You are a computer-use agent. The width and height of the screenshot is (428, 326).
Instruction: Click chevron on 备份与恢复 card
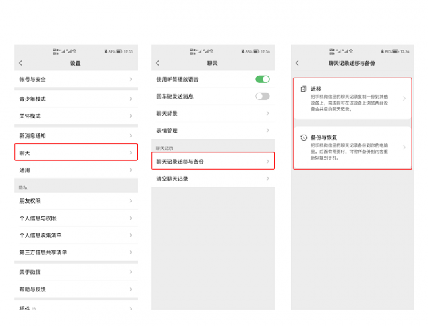(x=404, y=147)
